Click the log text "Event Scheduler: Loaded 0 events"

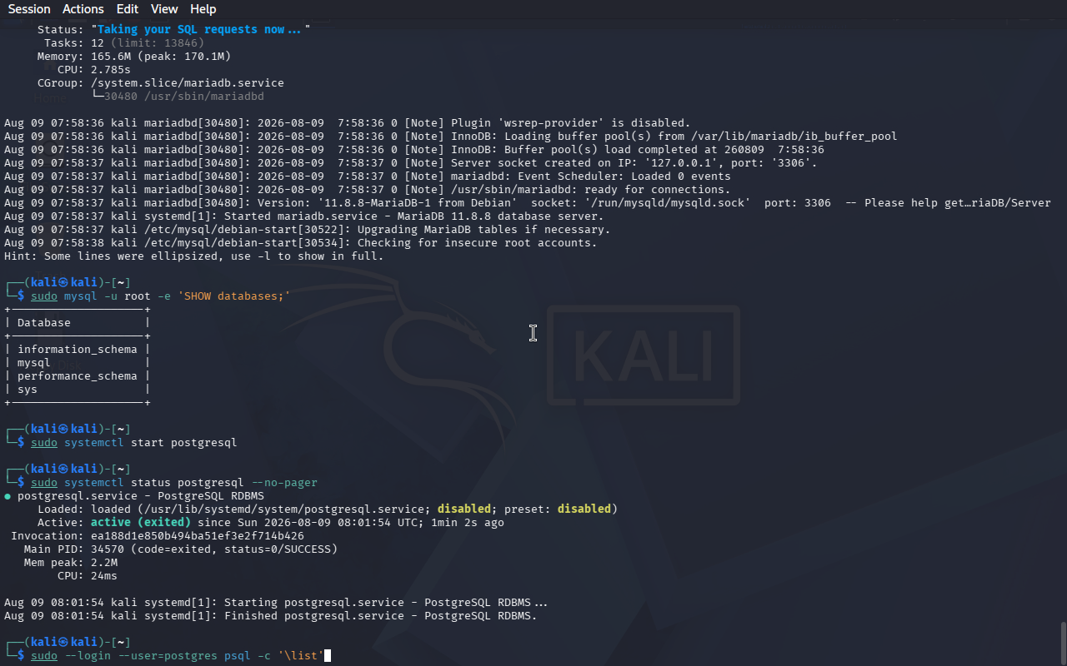click(x=624, y=176)
